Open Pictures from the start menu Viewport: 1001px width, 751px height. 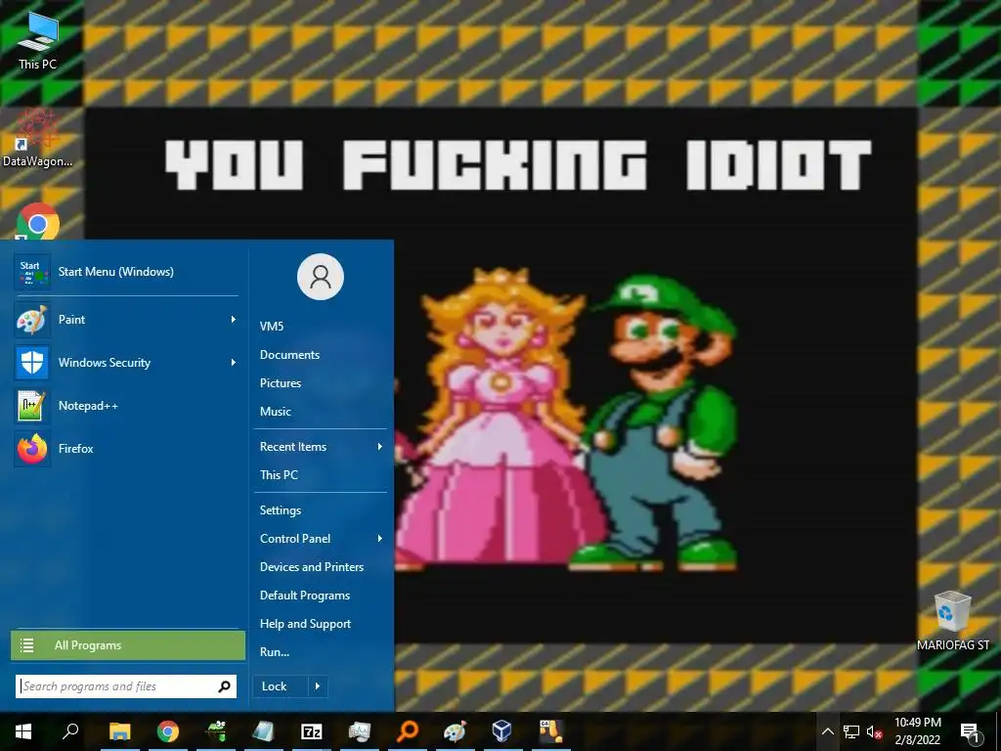[x=321, y=383]
